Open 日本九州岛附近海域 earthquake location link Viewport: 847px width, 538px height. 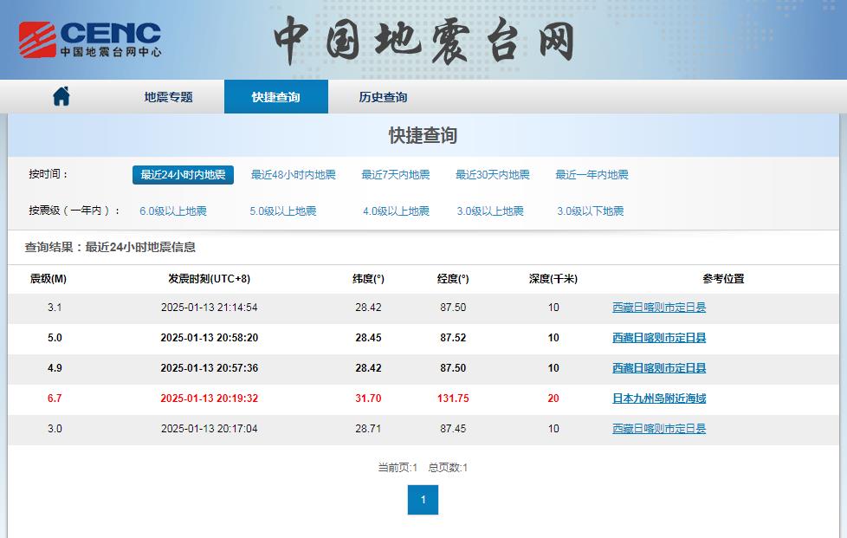click(x=659, y=399)
